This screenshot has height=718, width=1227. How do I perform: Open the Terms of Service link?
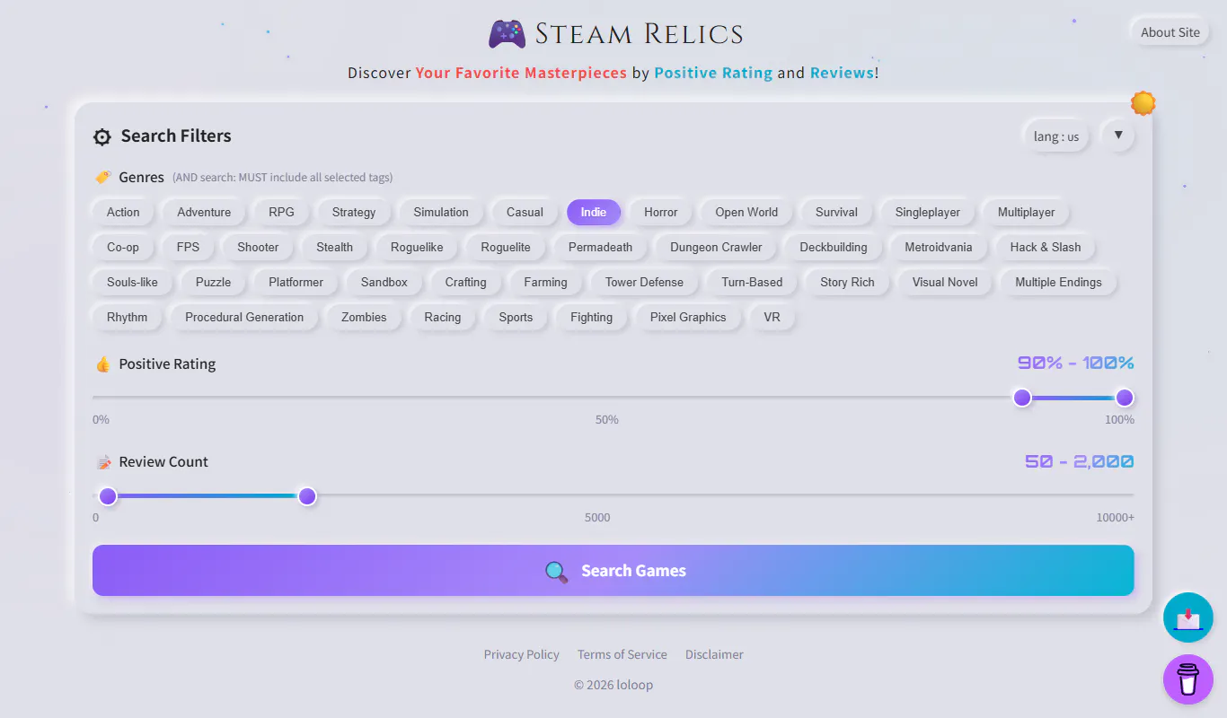622,655
